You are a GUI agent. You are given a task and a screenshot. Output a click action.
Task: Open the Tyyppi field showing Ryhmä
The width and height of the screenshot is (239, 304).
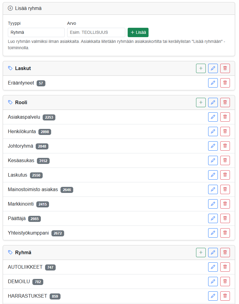coord(36,32)
